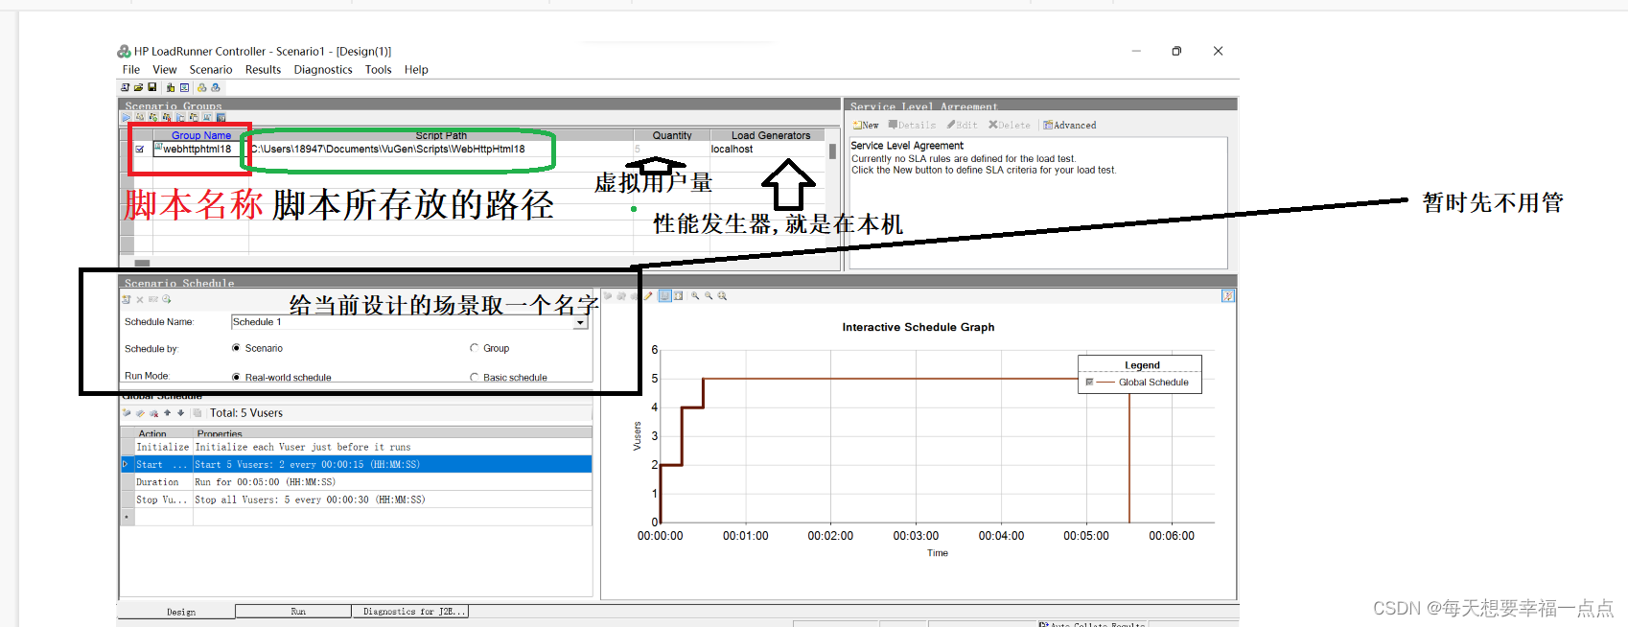Click the New button in Service Level Agreement
Viewport: 1628px width, 627px height.
(866, 125)
